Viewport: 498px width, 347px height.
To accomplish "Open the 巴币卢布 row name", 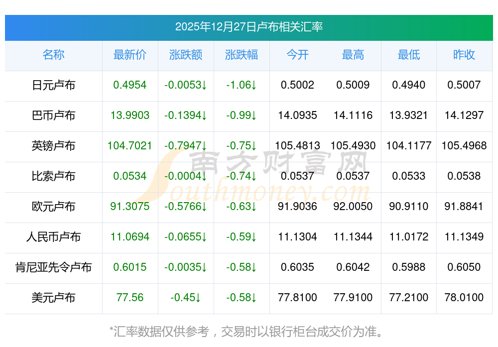I will coord(53,116).
